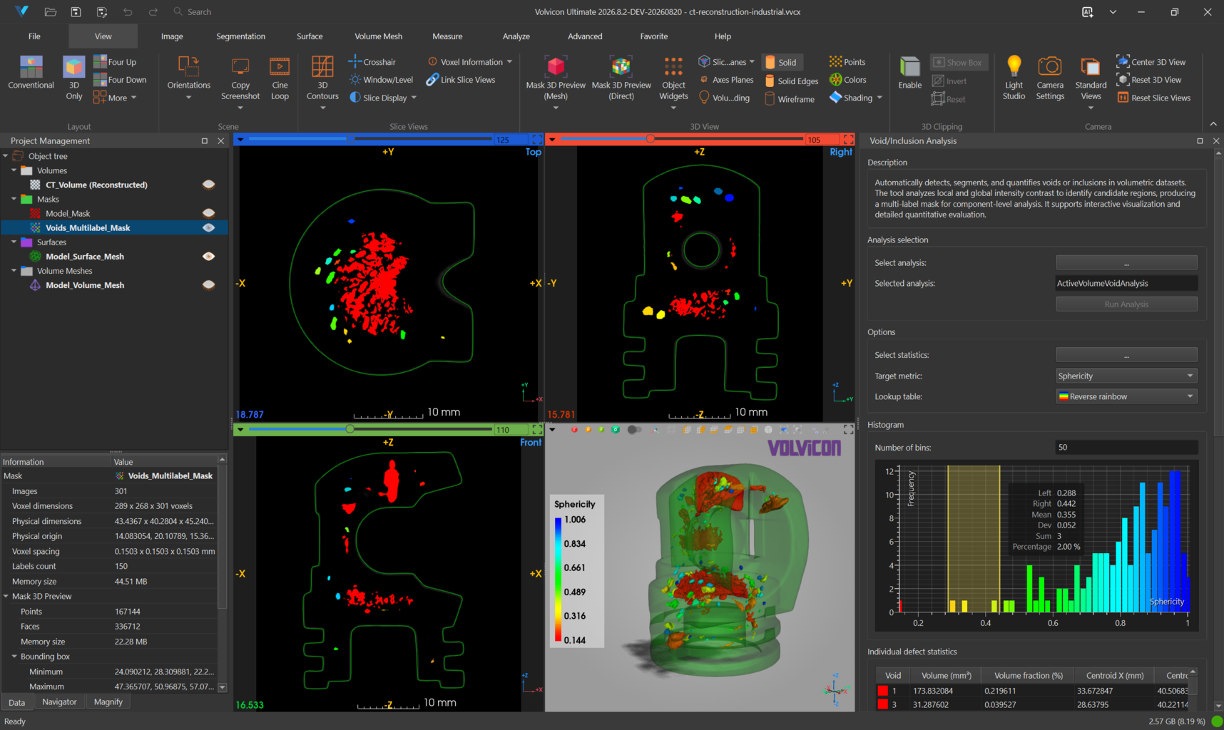Open the Analyze ribbon tab
The width and height of the screenshot is (1224, 730).
click(x=516, y=36)
